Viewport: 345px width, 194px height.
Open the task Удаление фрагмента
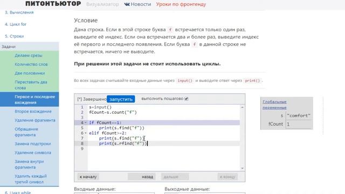pos(35,120)
